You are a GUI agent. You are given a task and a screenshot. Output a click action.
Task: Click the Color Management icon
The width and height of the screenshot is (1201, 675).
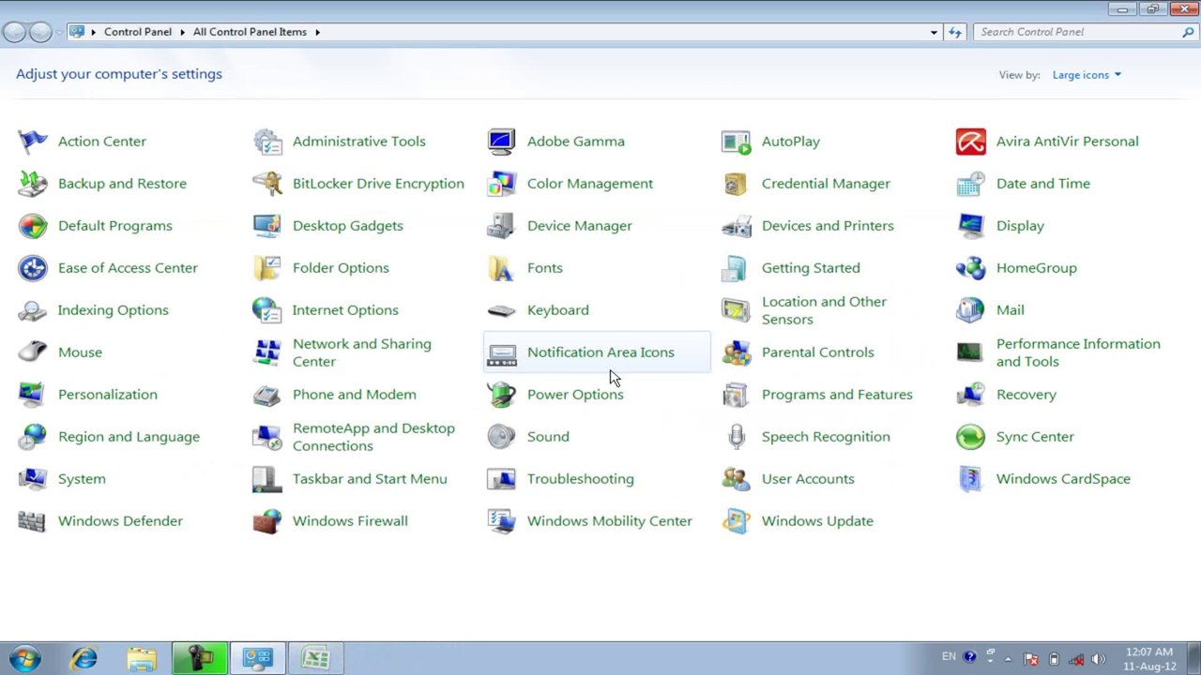tap(502, 184)
